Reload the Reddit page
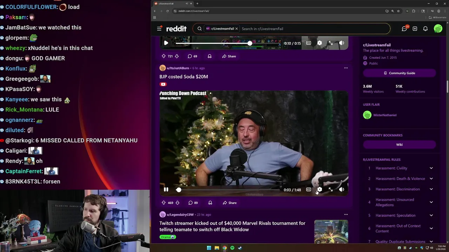Image resolution: width=449 pixels, height=252 pixels. point(167,11)
